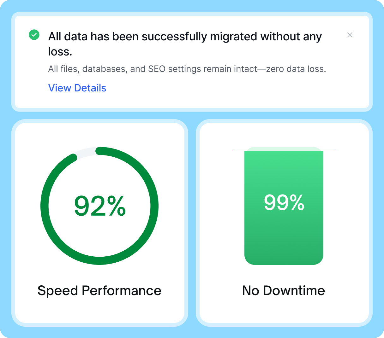
Task: Click the green success checkmark icon
Action: [34, 35]
